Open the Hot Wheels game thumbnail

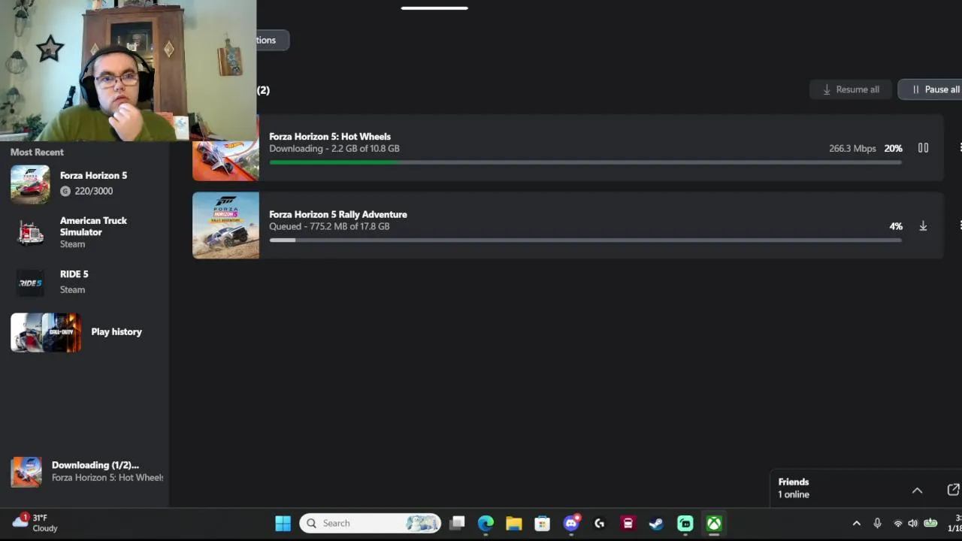point(225,147)
